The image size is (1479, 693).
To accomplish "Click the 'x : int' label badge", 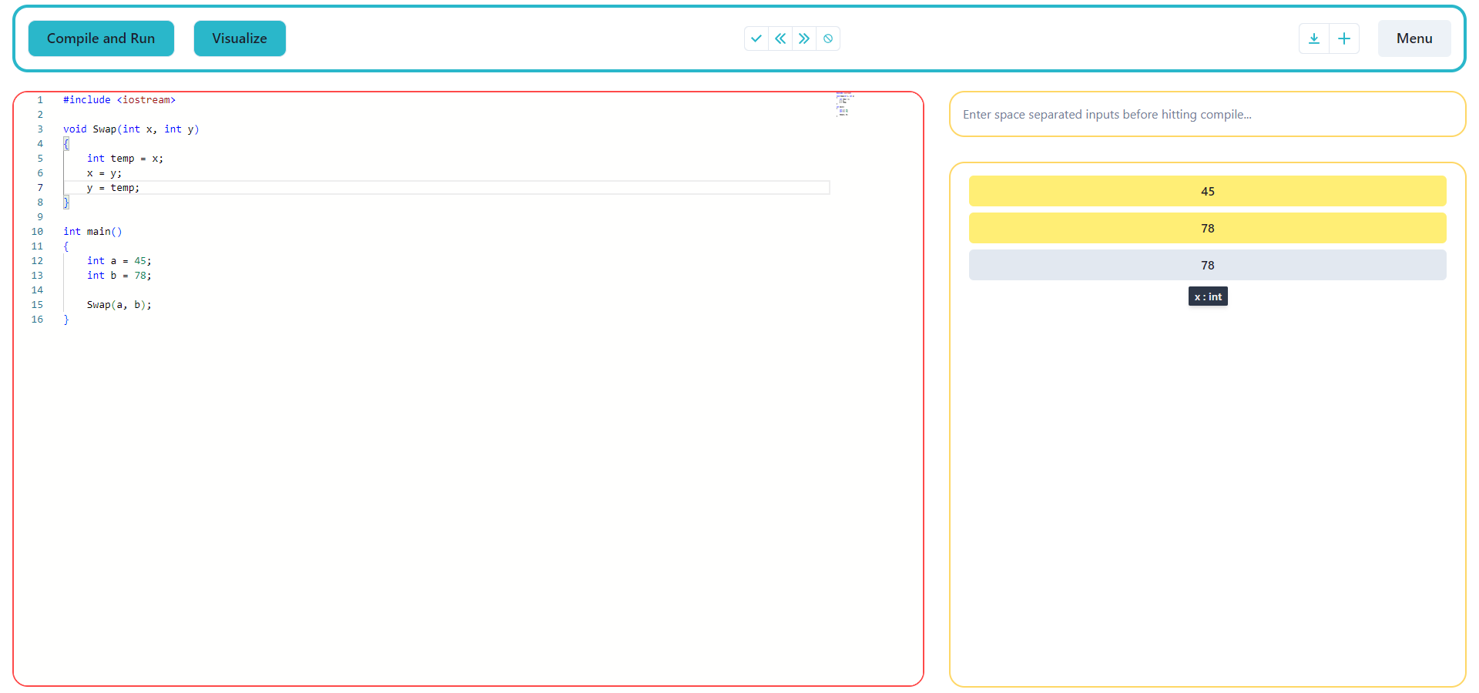I will 1207,296.
